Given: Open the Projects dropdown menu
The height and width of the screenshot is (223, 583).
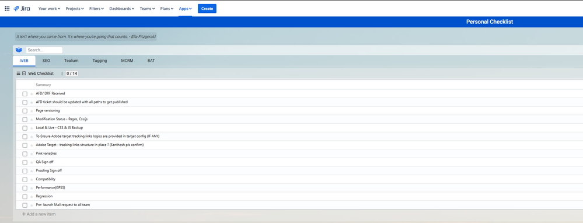Looking at the screenshot, I should (75, 9).
